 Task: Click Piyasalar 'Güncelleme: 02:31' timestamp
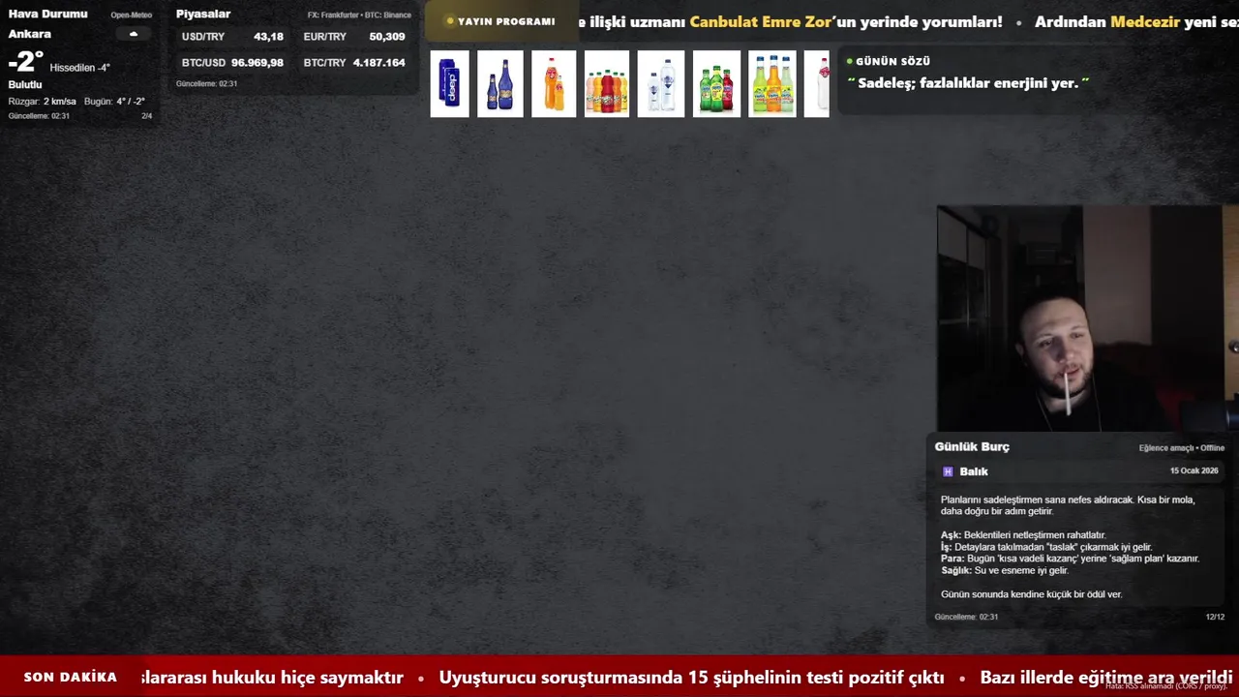[x=206, y=83]
